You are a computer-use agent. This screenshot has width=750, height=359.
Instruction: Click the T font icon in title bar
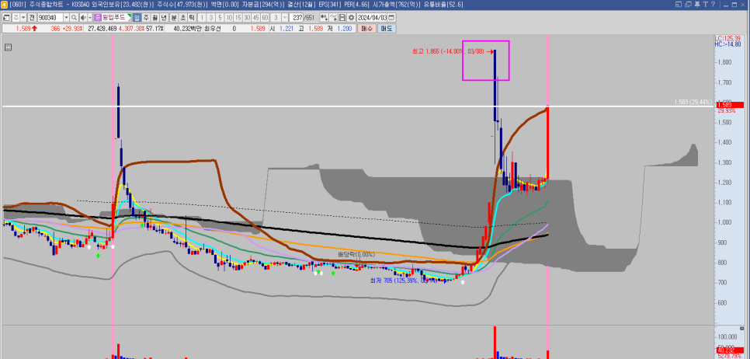tap(706, 5)
